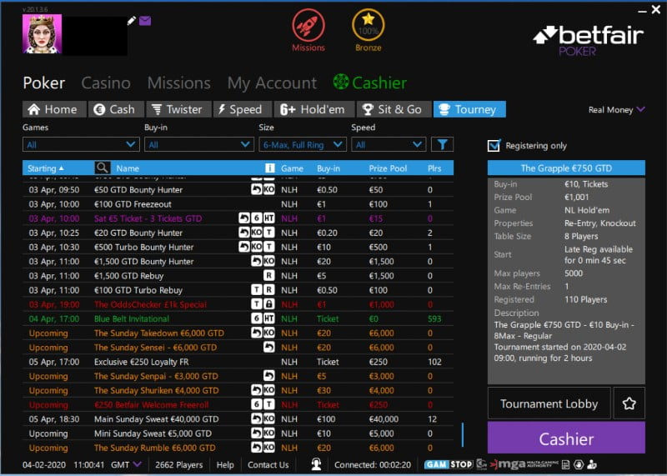
Task: Select the 6 icon on €250 Betfair Welcome Freeroll
Action: point(256,404)
